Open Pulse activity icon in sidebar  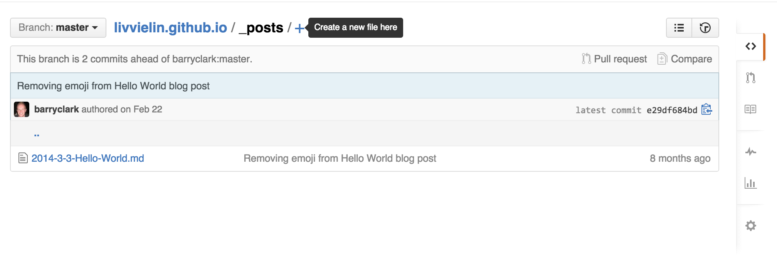click(x=750, y=152)
